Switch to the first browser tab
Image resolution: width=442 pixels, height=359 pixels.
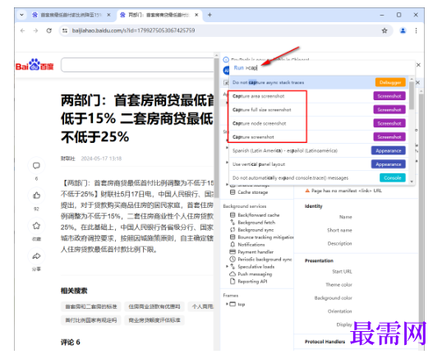71,15
